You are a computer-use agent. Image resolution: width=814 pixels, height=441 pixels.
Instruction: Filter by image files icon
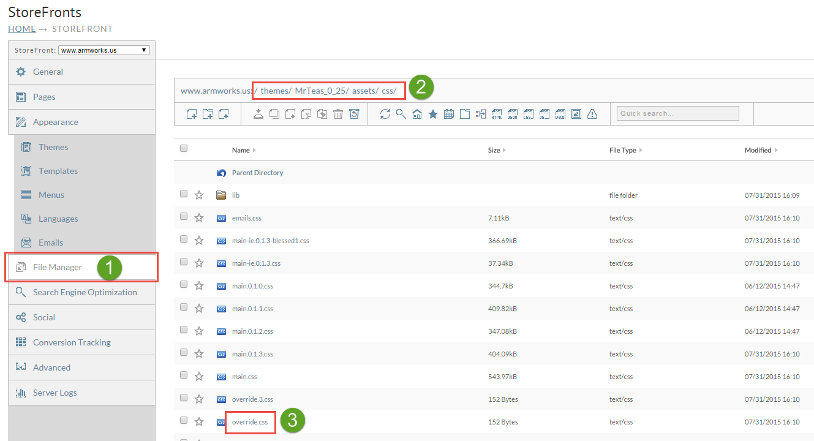pyautogui.click(x=576, y=114)
